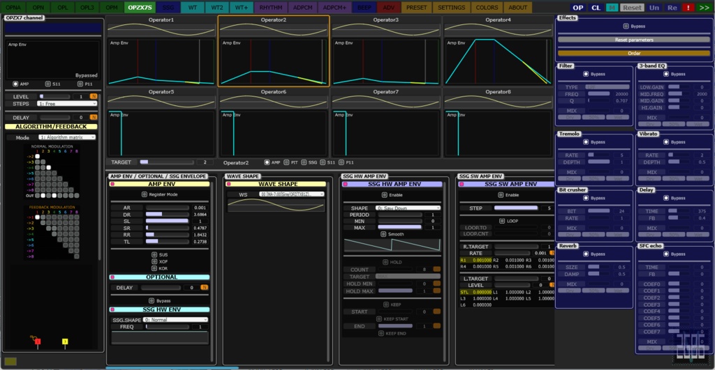This screenshot has height=370, width=715.
Task: Click the Reset button in the top bar
Action: pyautogui.click(x=632, y=8)
